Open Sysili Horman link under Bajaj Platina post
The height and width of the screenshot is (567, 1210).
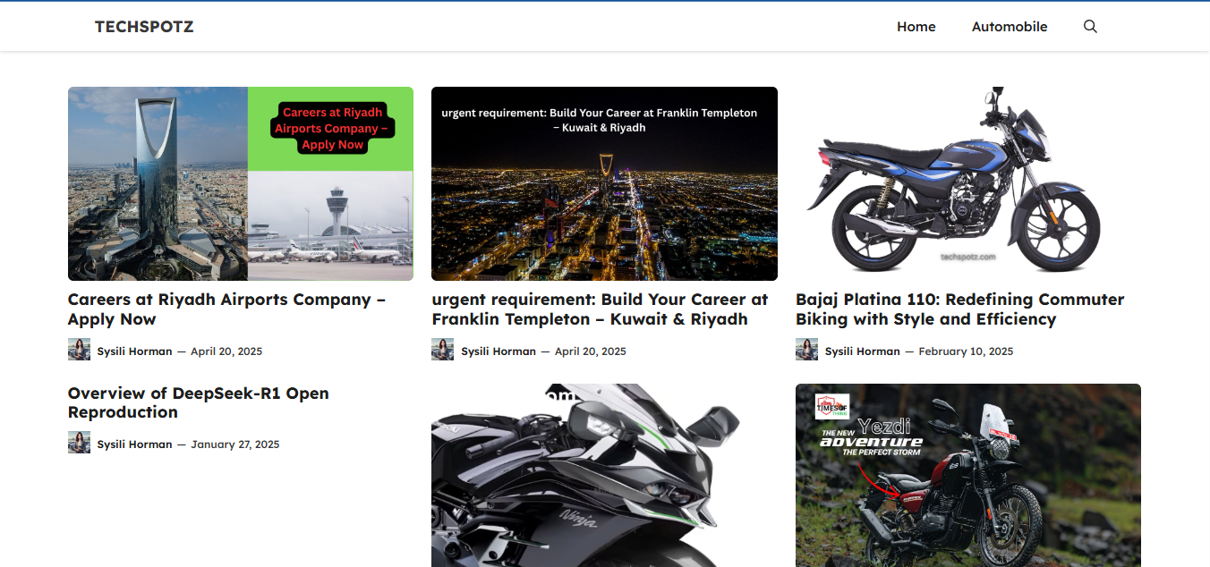(x=863, y=351)
